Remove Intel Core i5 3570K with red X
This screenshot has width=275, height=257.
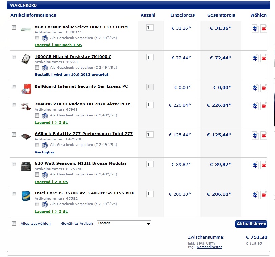(264, 195)
